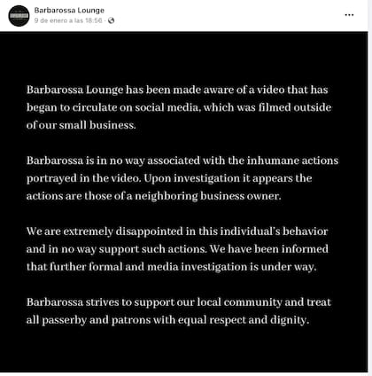Click the phrase 'inhumane actions' in the statement
The image size is (372, 376).
pyautogui.click(x=292, y=161)
